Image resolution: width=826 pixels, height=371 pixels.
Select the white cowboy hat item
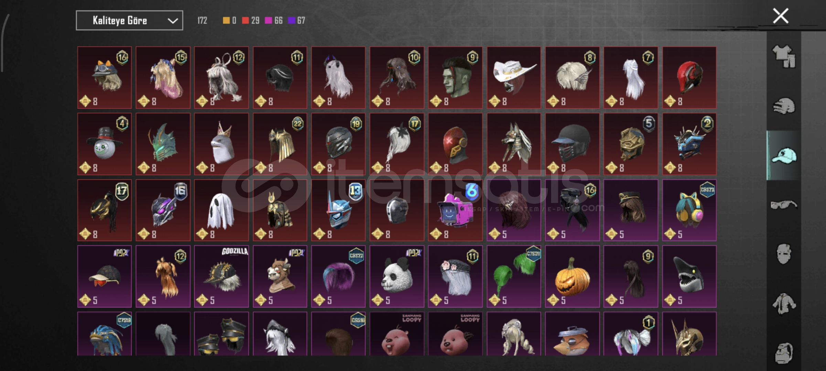click(x=514, y=78)
